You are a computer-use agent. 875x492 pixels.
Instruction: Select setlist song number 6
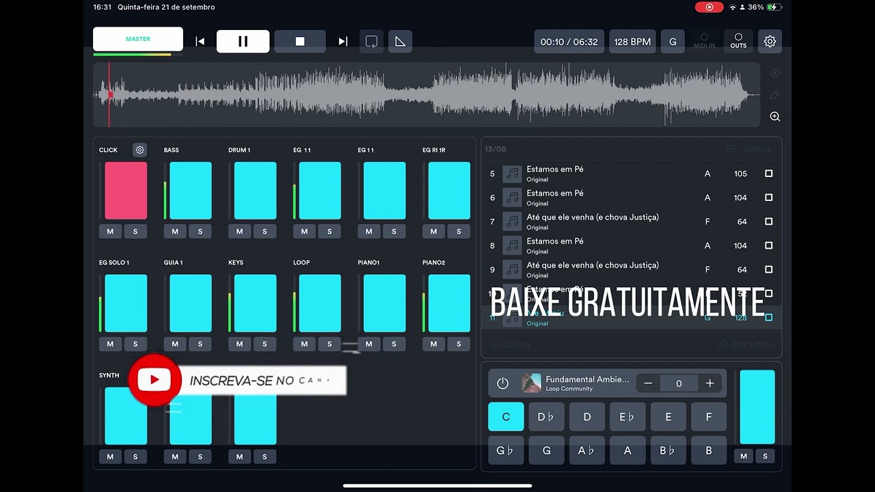(632, 197)
